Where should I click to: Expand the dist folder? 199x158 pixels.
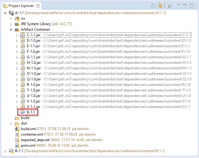point(11,123)
